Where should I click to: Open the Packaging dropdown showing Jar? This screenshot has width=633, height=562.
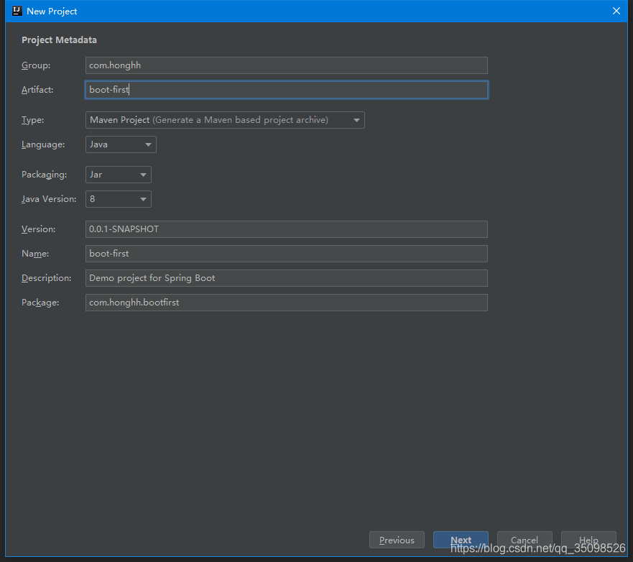point(119,175)
